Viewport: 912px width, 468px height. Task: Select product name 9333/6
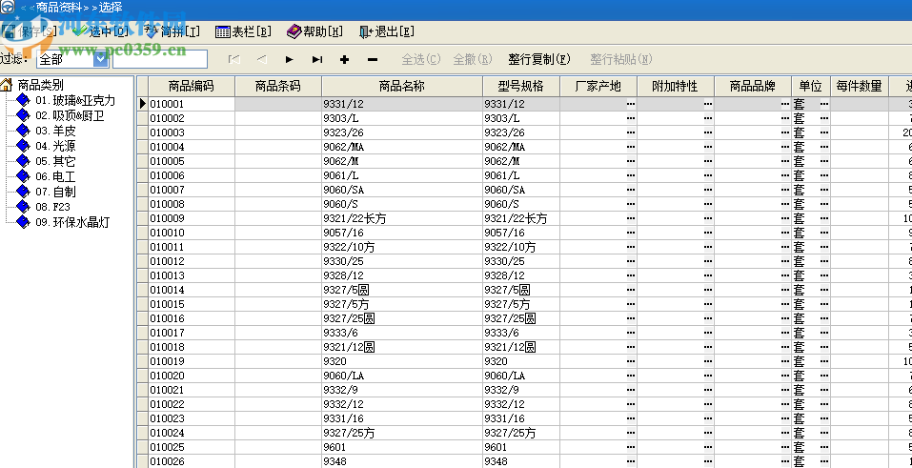pyautogui.click(x=402, y=333)
